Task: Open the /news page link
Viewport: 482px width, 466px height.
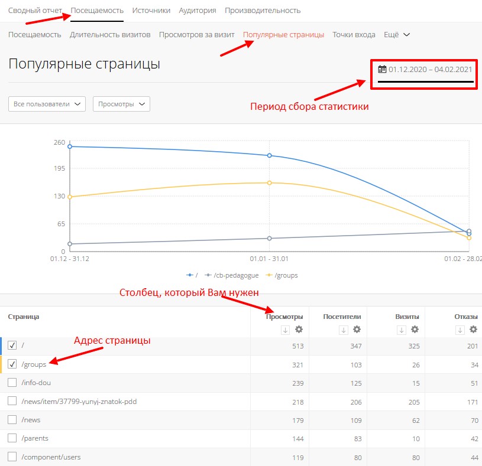Action: [x=31, y=420]
